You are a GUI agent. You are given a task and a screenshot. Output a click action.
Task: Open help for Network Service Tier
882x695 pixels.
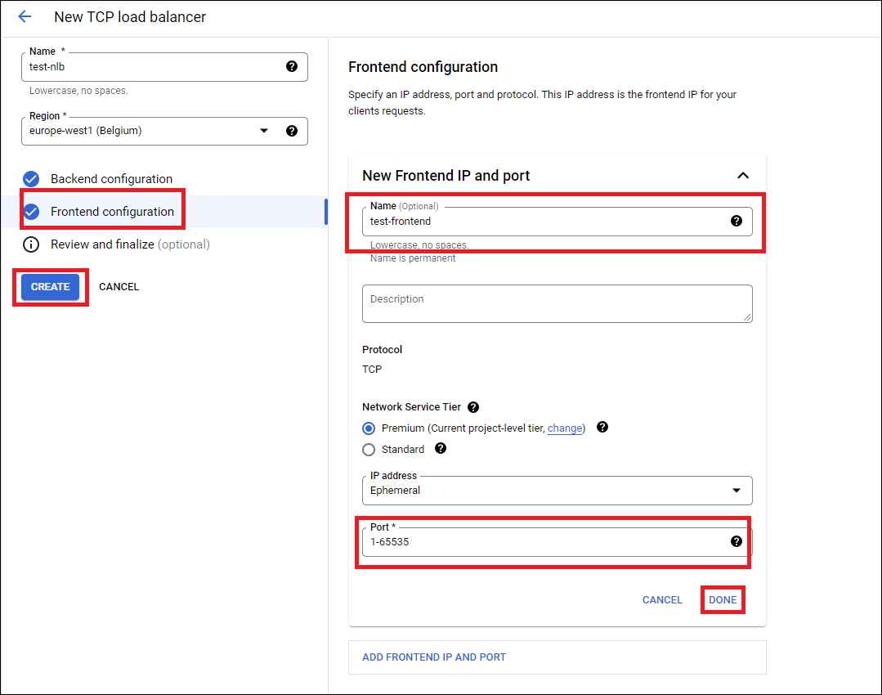(x=473, y=406)
